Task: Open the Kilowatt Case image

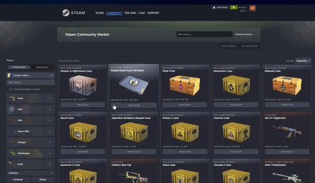Action: (x=287, y=85)
